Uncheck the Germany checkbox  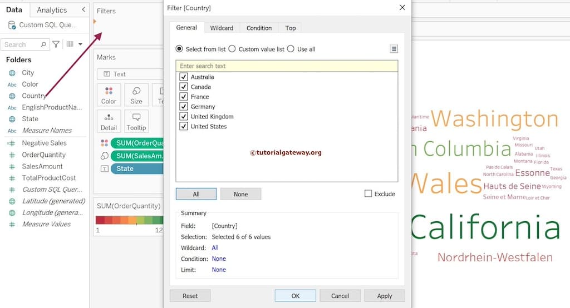click(184, 106)
